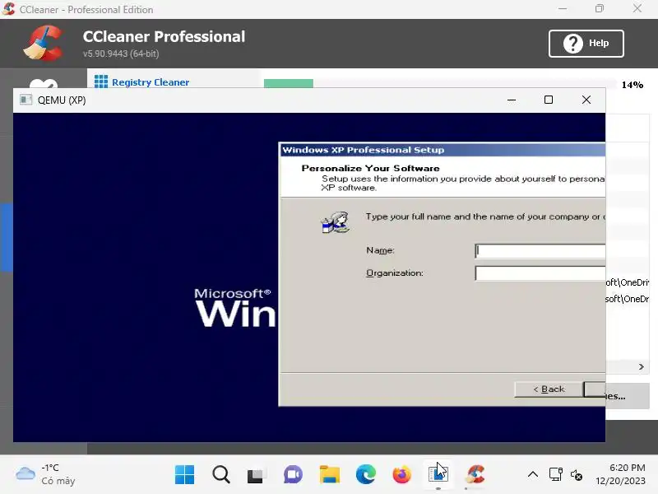Select the Registry Cleaner grid icon

(x=100, y=82)
